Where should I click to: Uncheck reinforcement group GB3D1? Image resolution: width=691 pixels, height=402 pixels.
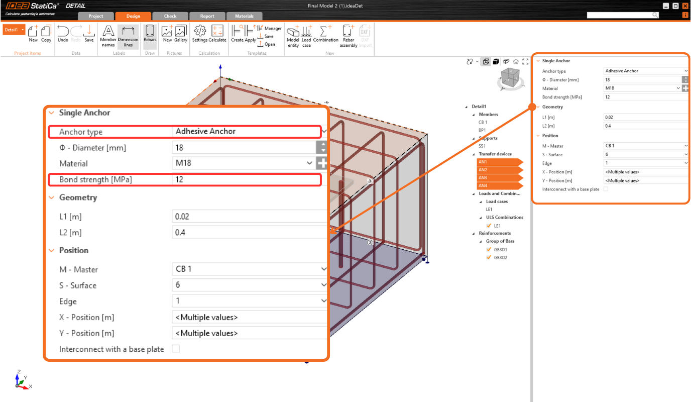click(x=489, y=249)
